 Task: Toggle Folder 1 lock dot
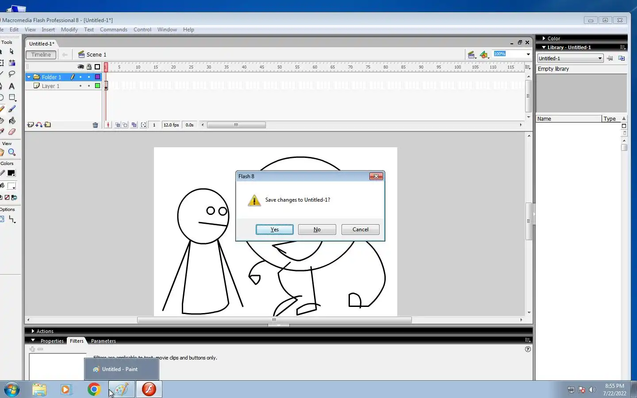pyautogui.click(x=89, y=77)
